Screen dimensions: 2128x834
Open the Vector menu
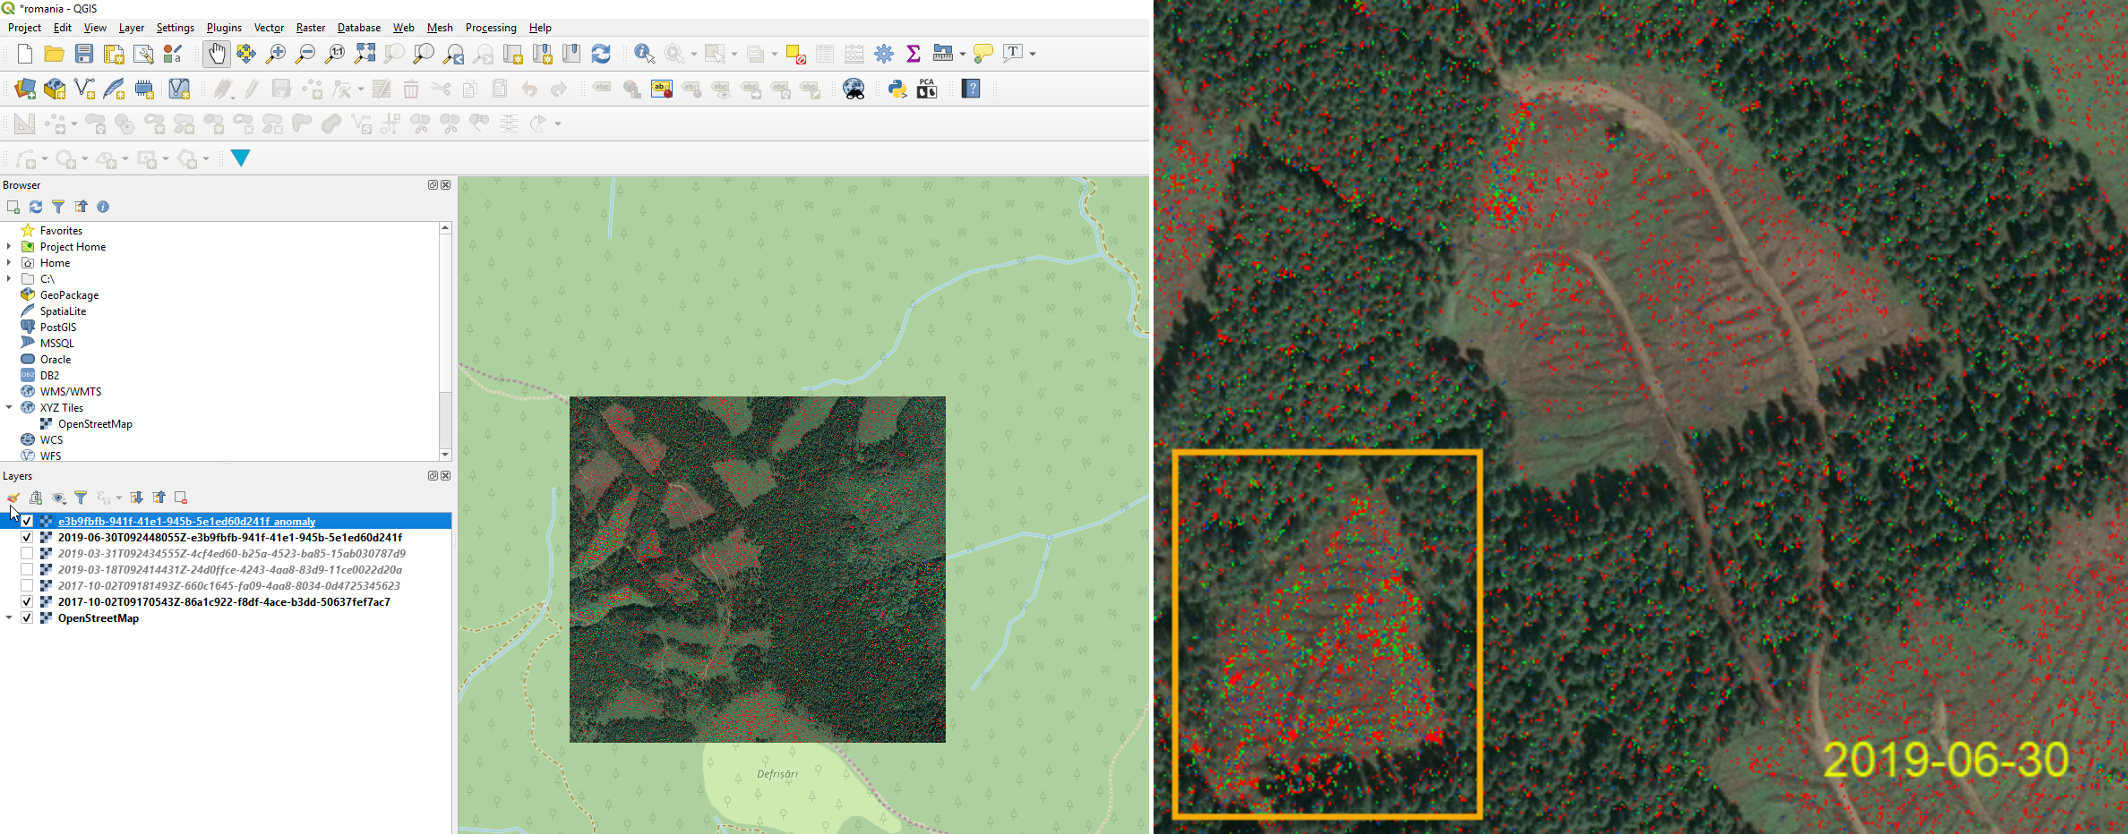[x=269, y=28]
